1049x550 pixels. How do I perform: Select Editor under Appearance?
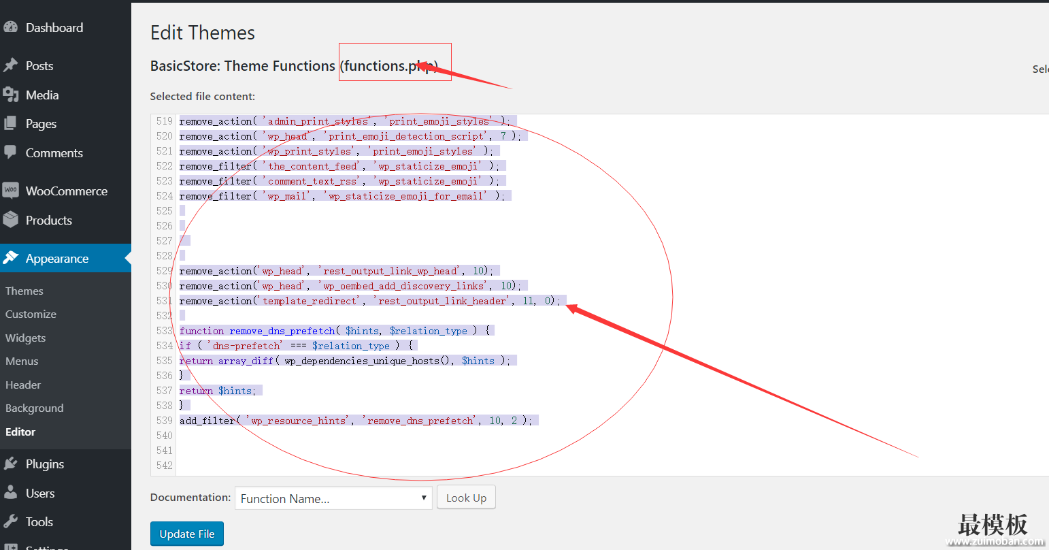tap(20, 432)
